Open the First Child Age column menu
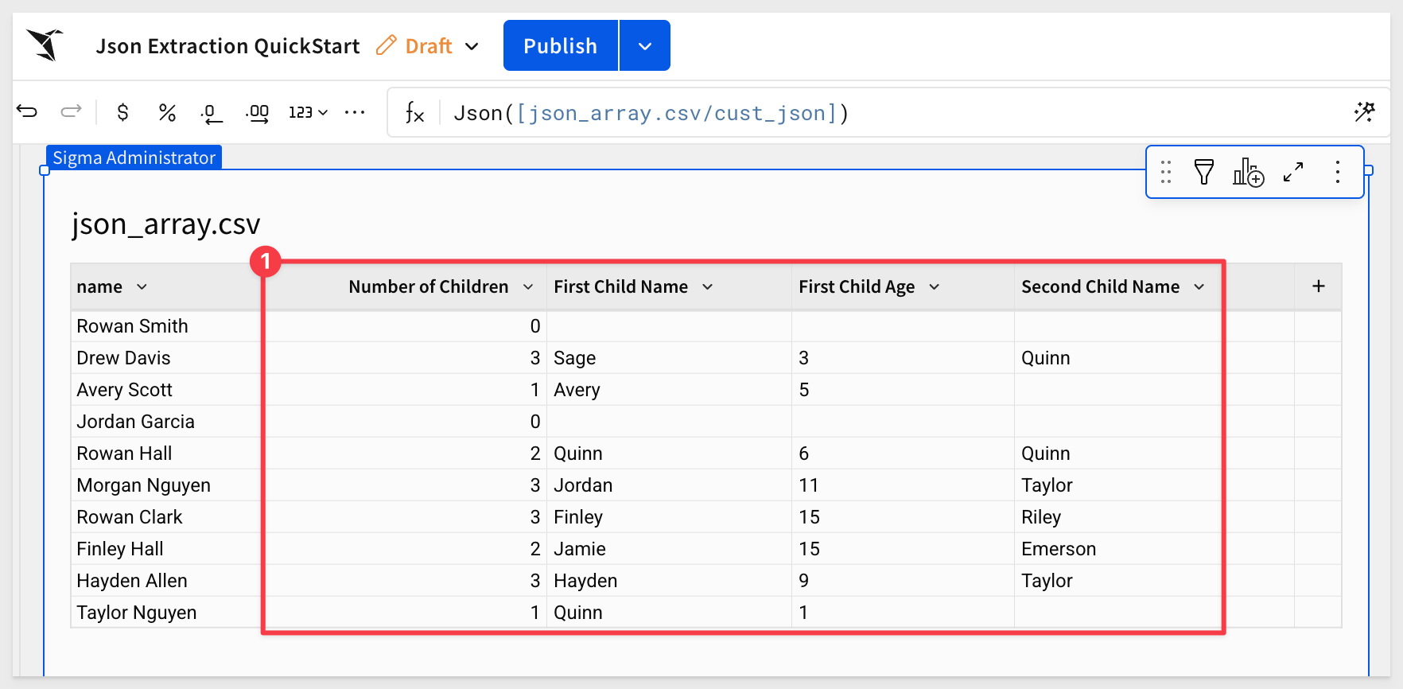1403x689 pixels. (935, 286)
